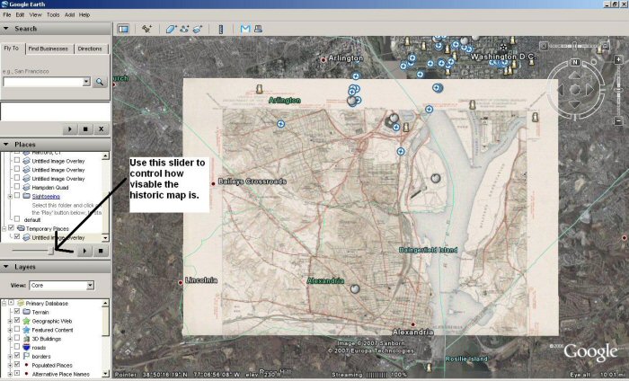Switch to the Directions tab
This screenshot has width=629, height=381.
90,49
